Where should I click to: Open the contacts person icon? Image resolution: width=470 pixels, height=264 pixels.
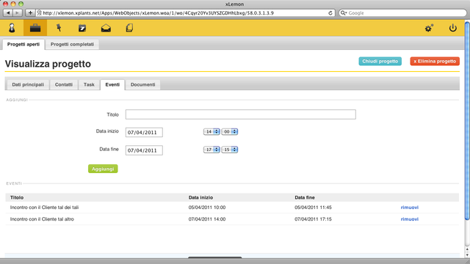point(12,28)
